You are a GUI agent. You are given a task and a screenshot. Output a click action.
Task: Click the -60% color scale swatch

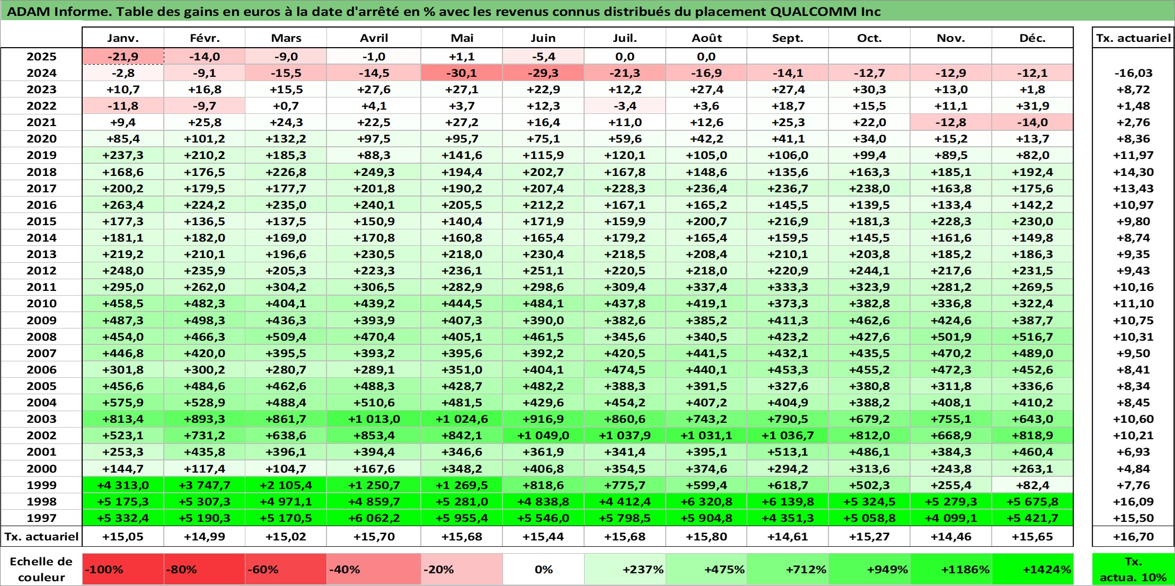pyautogui.click(x=286, y=569)
